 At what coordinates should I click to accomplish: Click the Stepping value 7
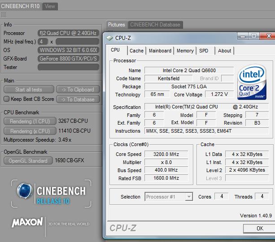point(257,115)
